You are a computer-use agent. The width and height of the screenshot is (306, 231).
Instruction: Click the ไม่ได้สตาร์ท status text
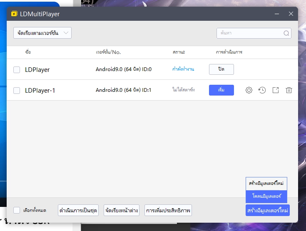184,90
